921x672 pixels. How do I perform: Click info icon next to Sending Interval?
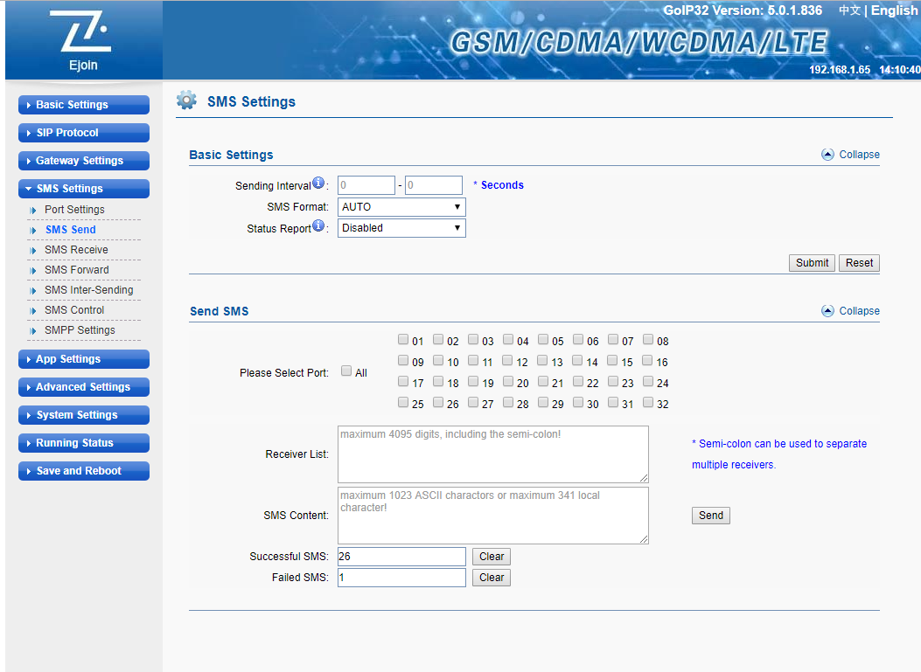coord(318,184)
